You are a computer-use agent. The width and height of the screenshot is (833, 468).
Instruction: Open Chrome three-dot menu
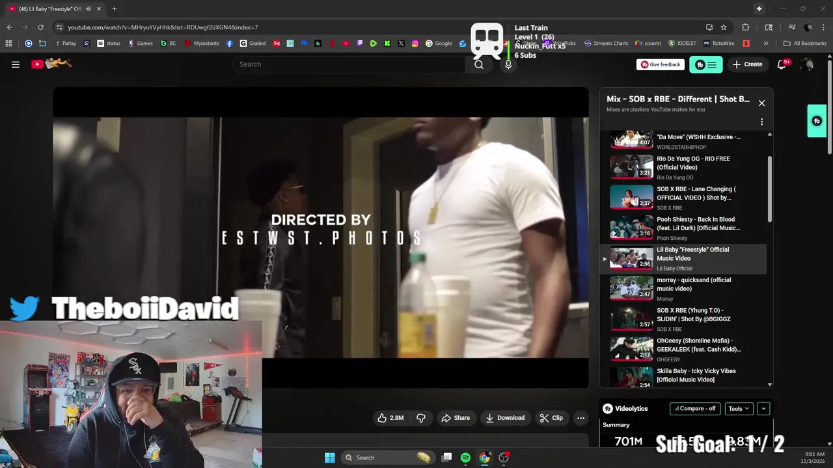(824, 27)
